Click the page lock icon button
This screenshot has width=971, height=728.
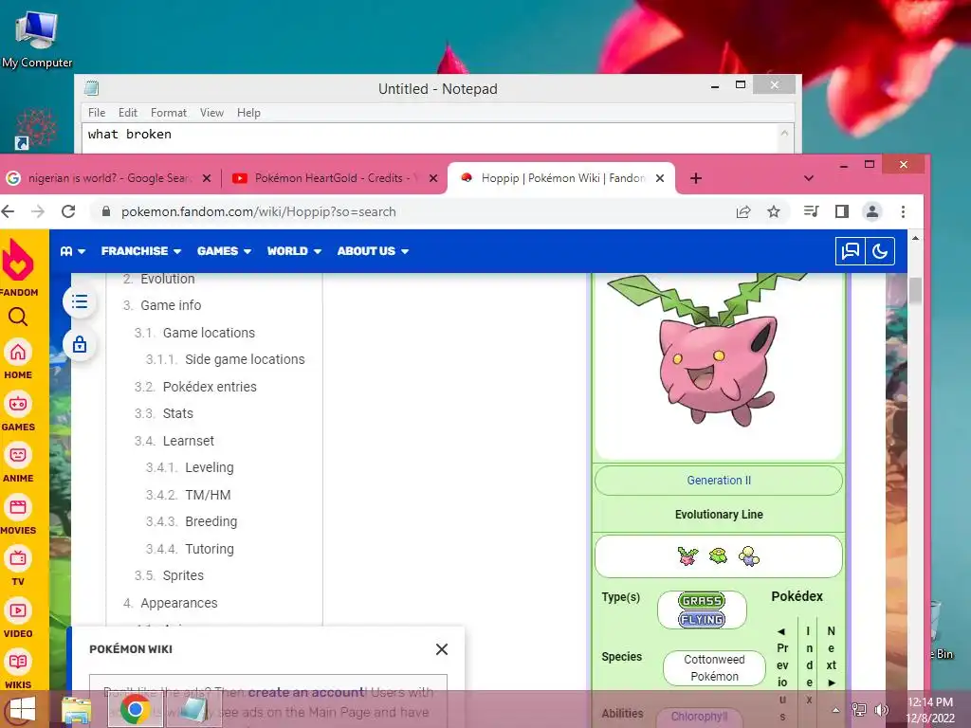80,344
